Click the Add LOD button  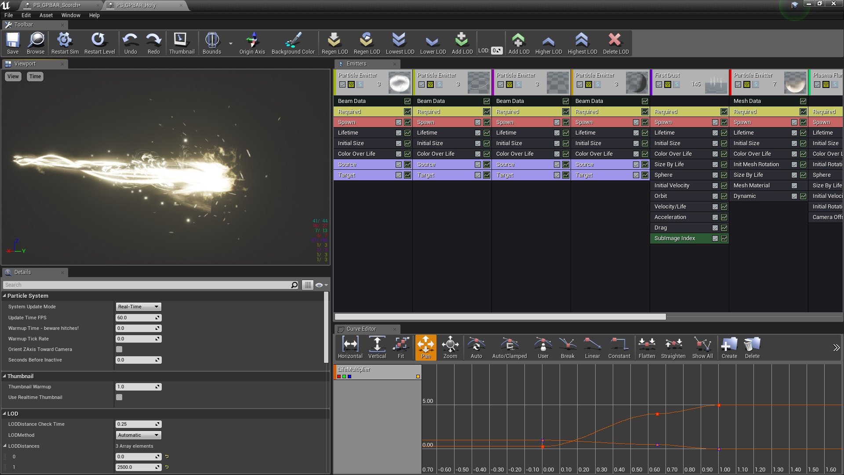tap(462, 44)
